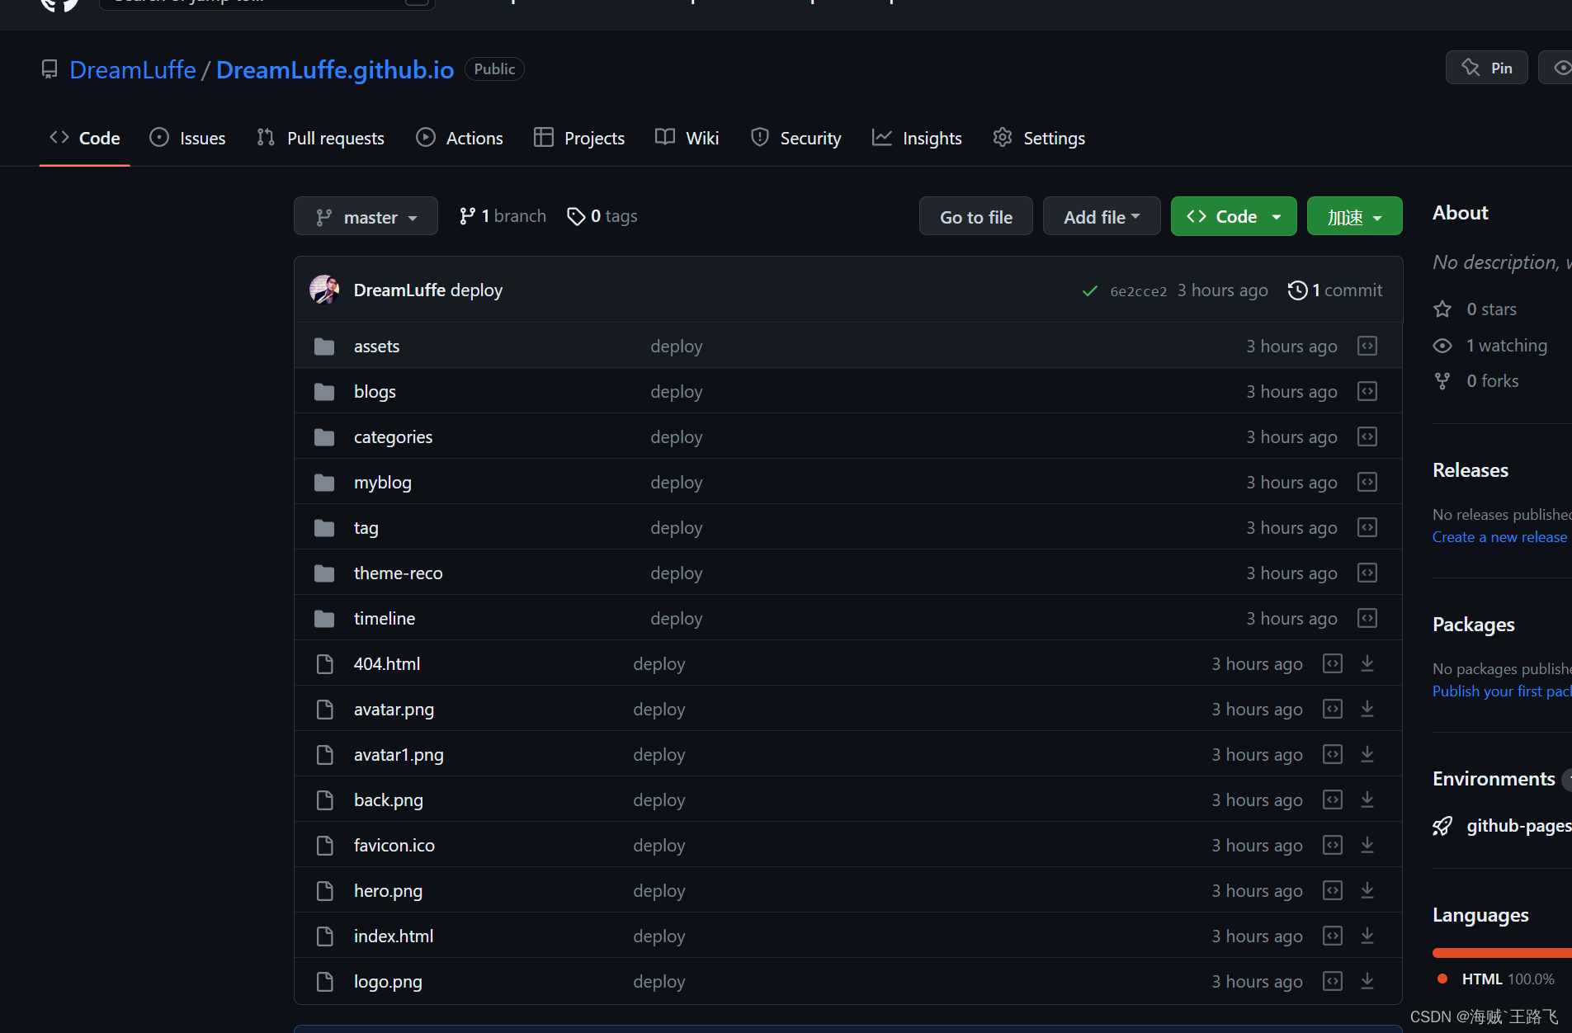Switch to the Actions tab
The image size is (1572, 1033).
point(460,139)
